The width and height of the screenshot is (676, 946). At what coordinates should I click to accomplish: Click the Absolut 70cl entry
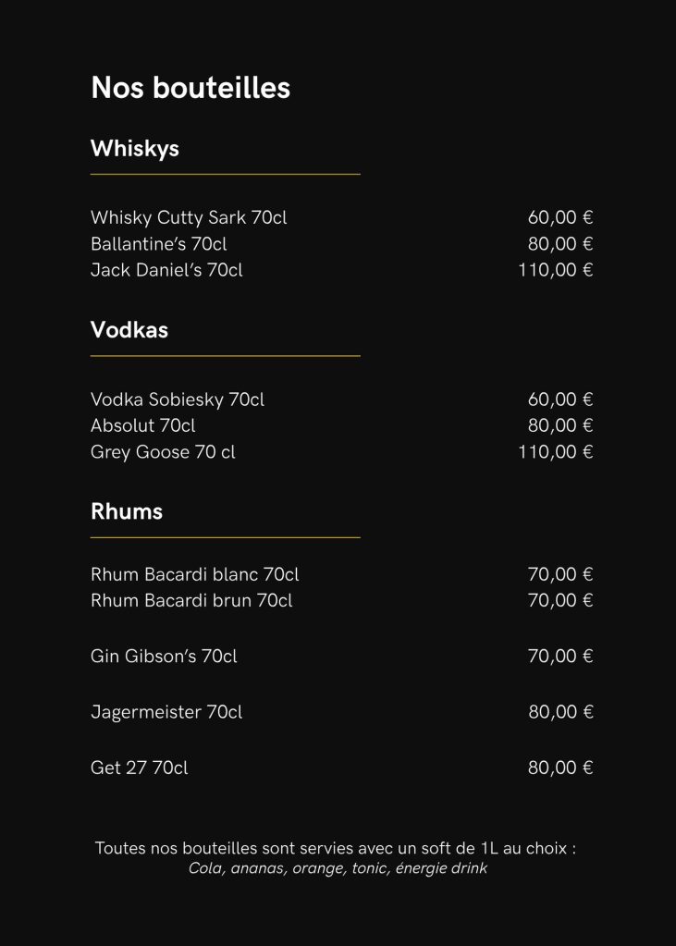(x=143, y=425)
